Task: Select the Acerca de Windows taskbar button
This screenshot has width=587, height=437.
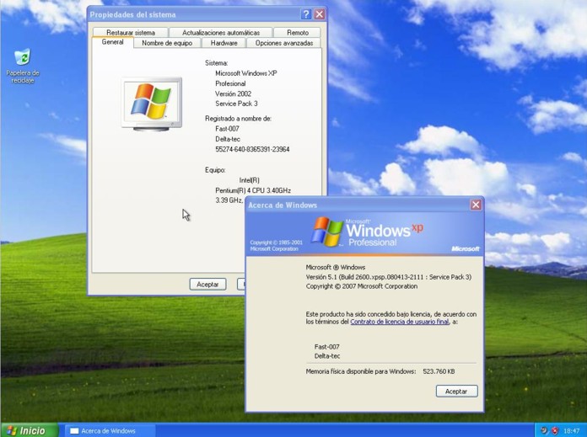Action: click(109, 430)
